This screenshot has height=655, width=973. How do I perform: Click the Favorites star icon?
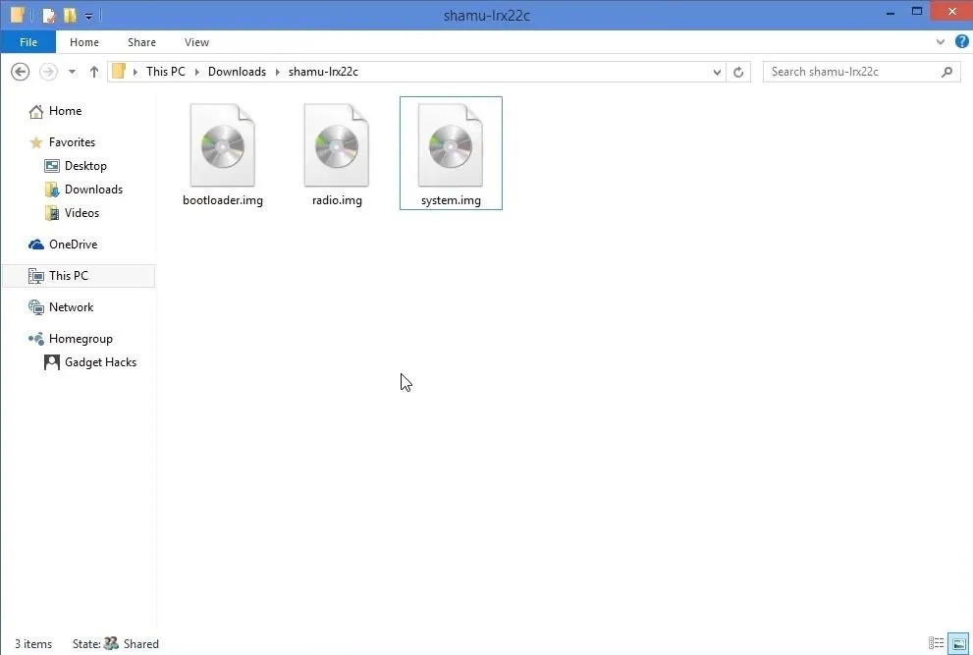click(x=36, y=142)
